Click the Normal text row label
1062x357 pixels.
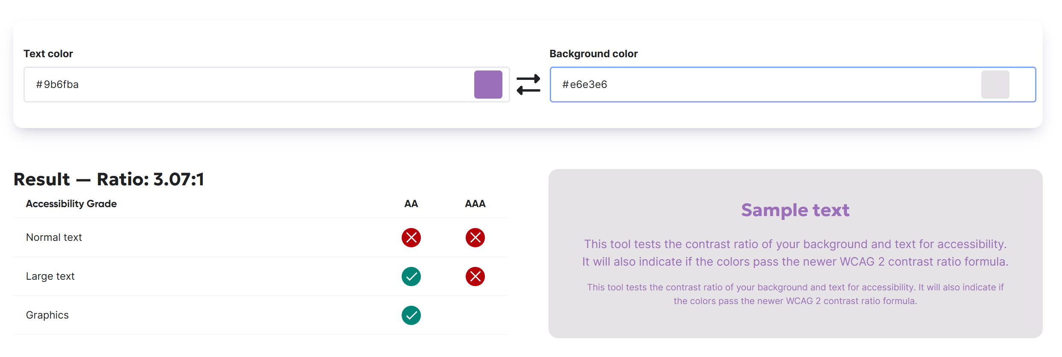54,237
